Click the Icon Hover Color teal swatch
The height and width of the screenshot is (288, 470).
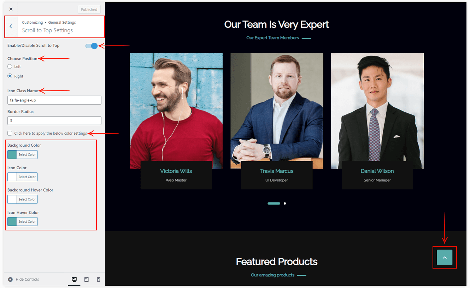(x=12, y=222)
